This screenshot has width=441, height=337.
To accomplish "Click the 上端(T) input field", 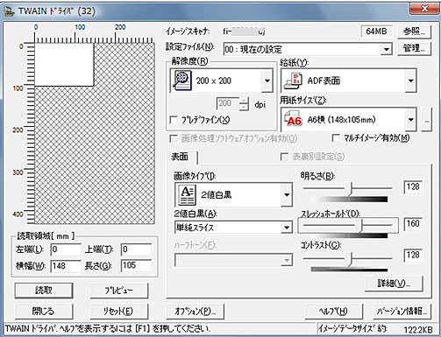I will [136, 249].
